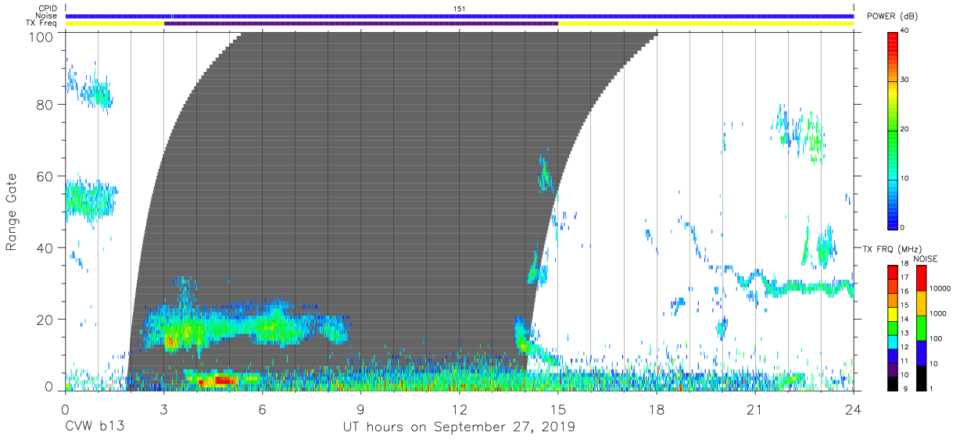The height and width of the screenshot is (443, 960).
Task: Click the 40 tick on power scale
Action: pos(904,30)
